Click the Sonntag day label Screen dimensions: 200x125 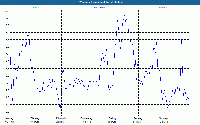coord(163,118)
